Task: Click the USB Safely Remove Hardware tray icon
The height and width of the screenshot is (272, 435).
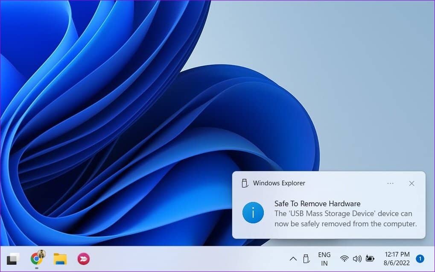Action: tap(306, 259)
